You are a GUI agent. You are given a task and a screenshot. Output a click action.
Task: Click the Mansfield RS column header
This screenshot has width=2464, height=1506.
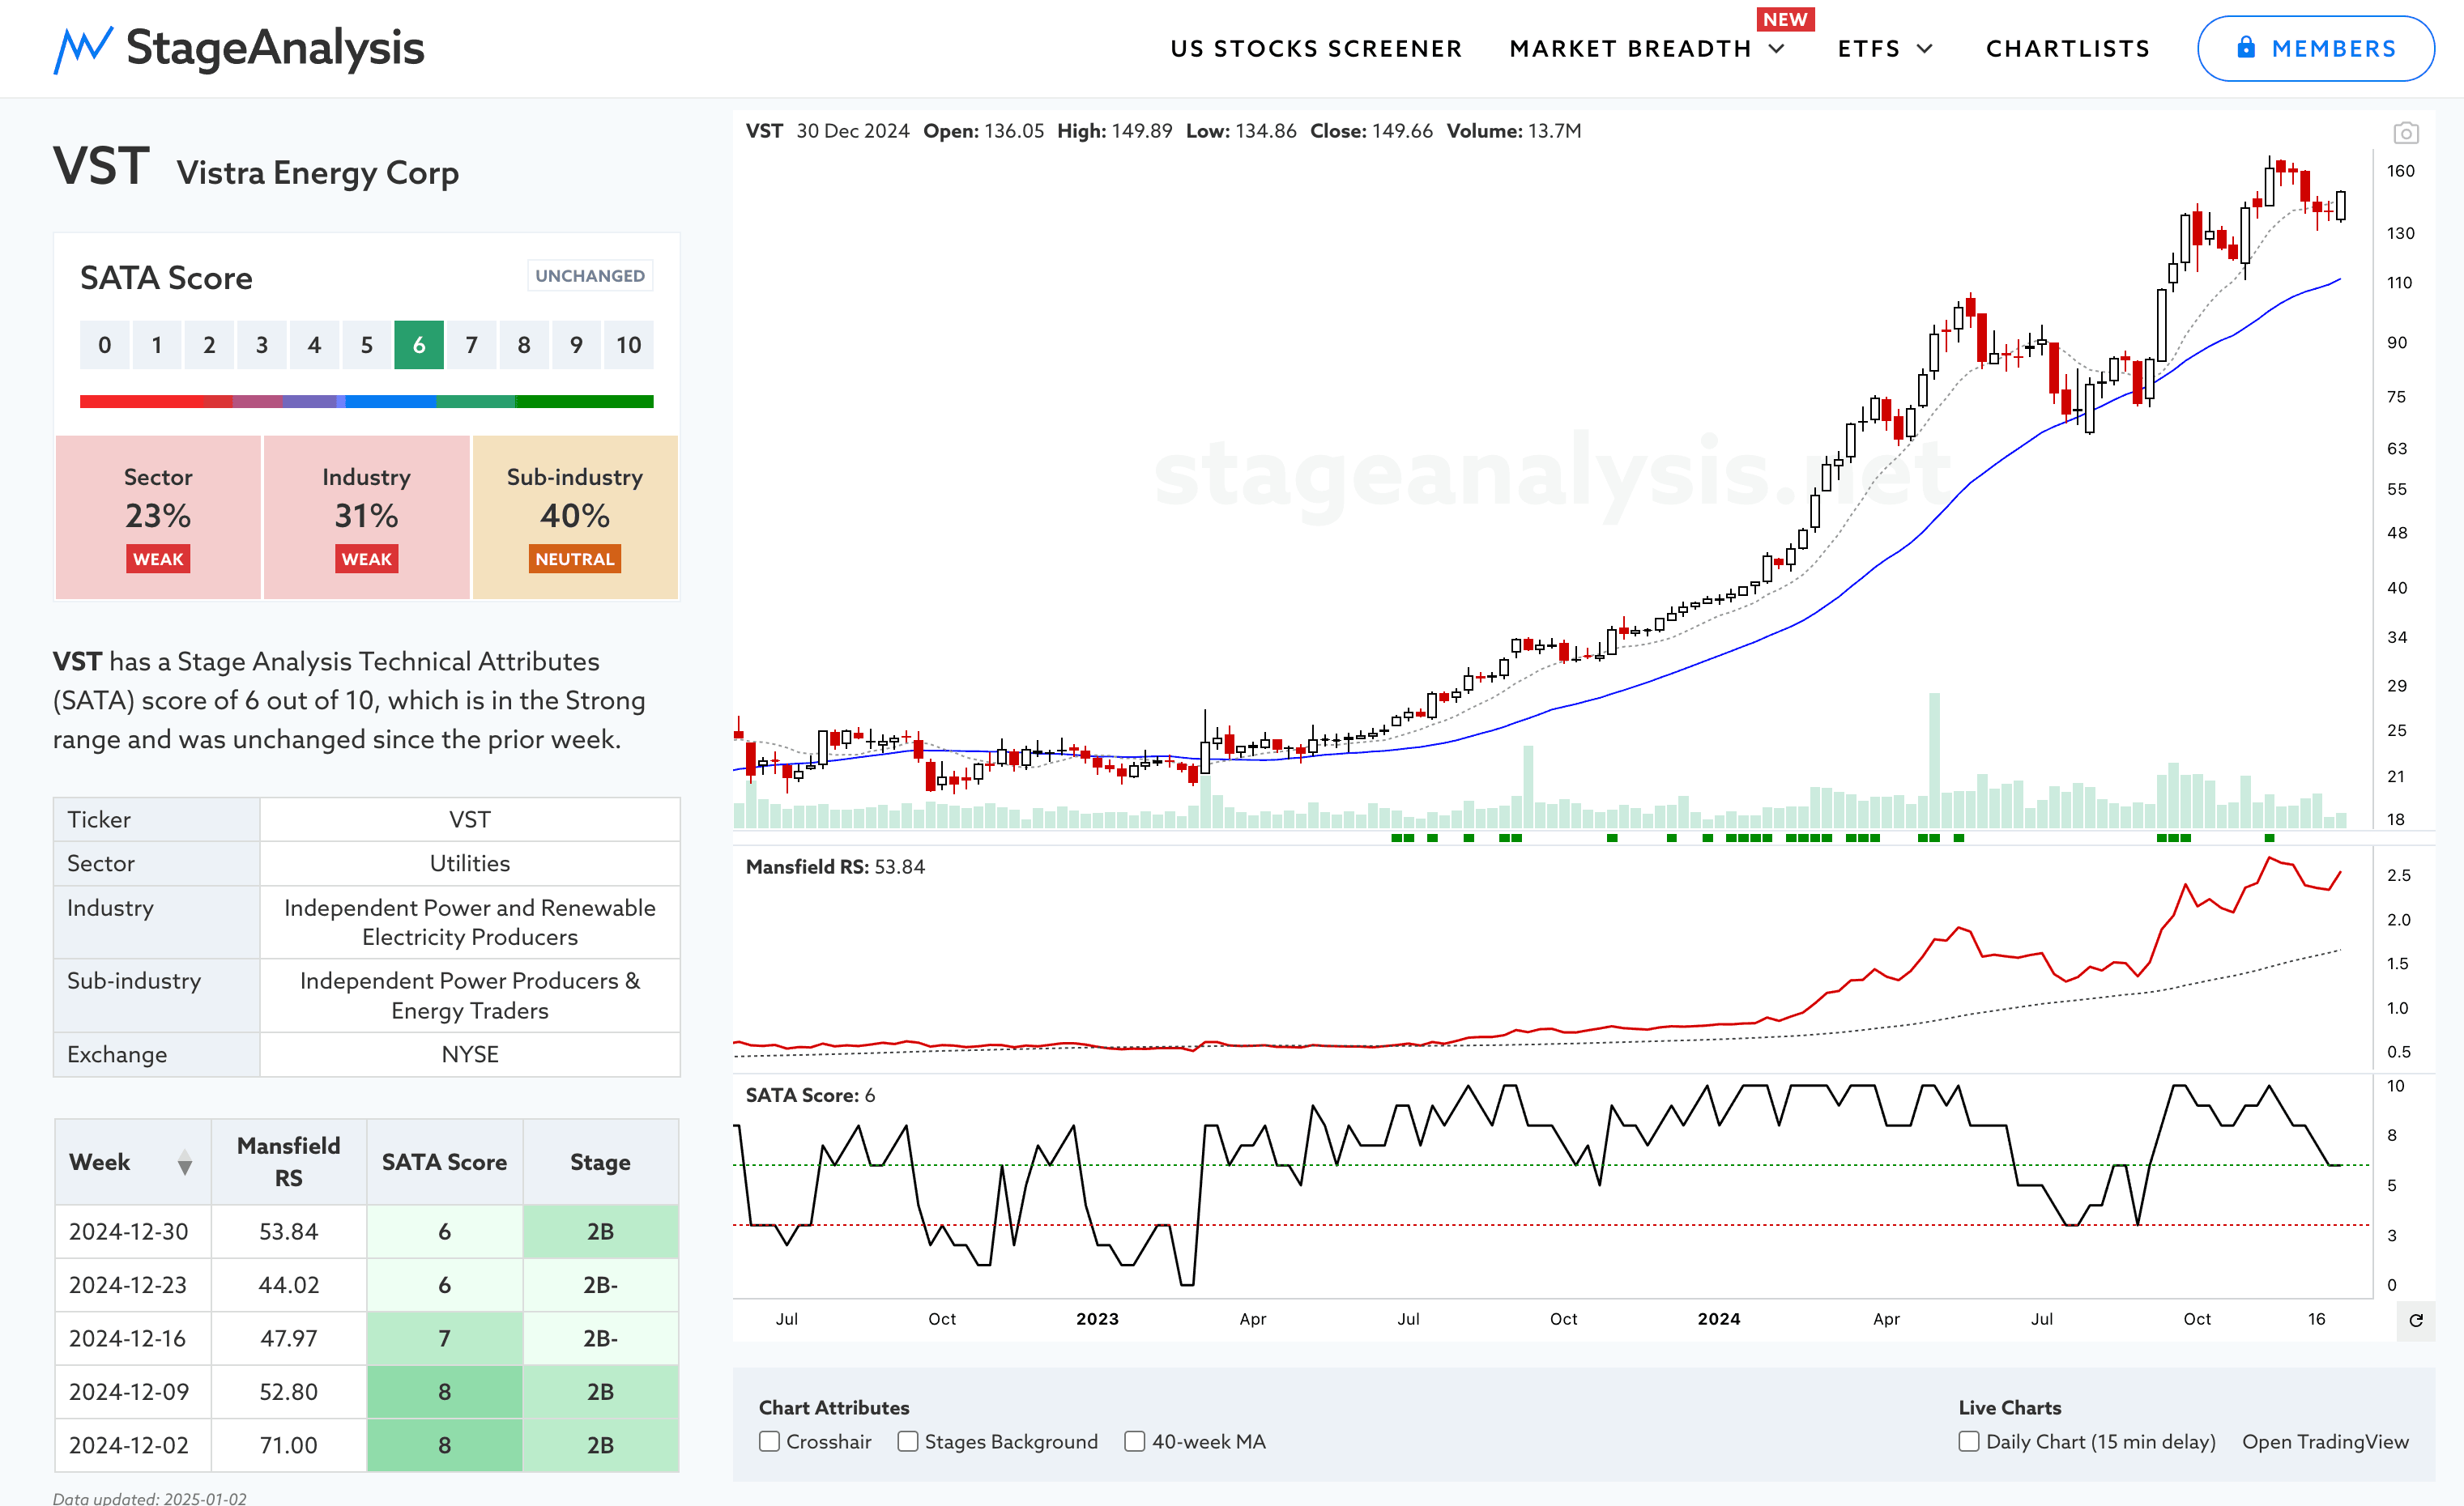point(288,1161)
